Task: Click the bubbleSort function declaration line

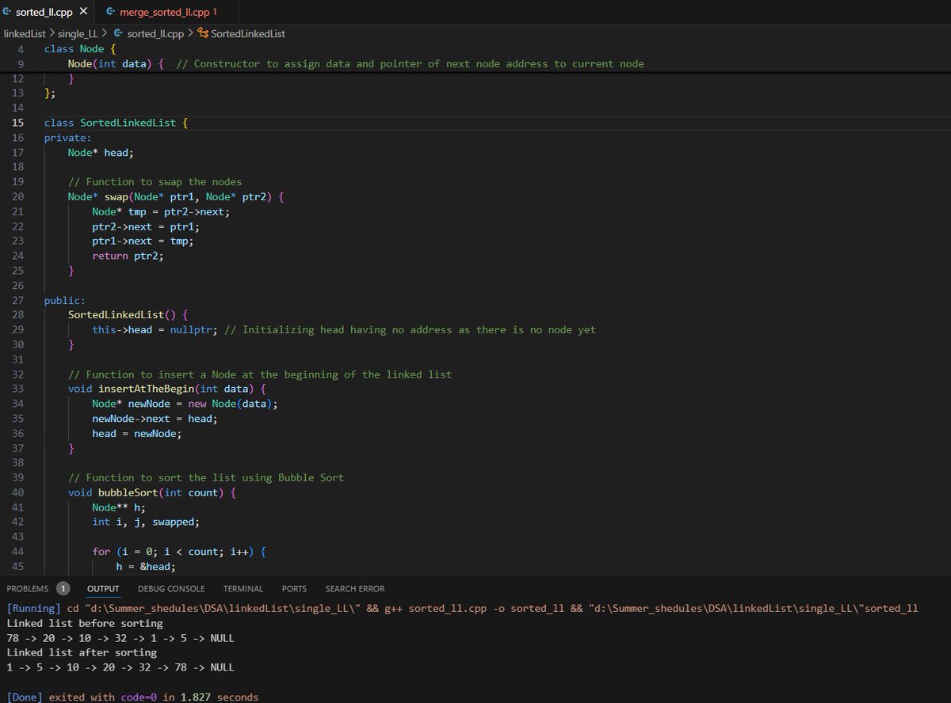Action: [x=151, y=492]
